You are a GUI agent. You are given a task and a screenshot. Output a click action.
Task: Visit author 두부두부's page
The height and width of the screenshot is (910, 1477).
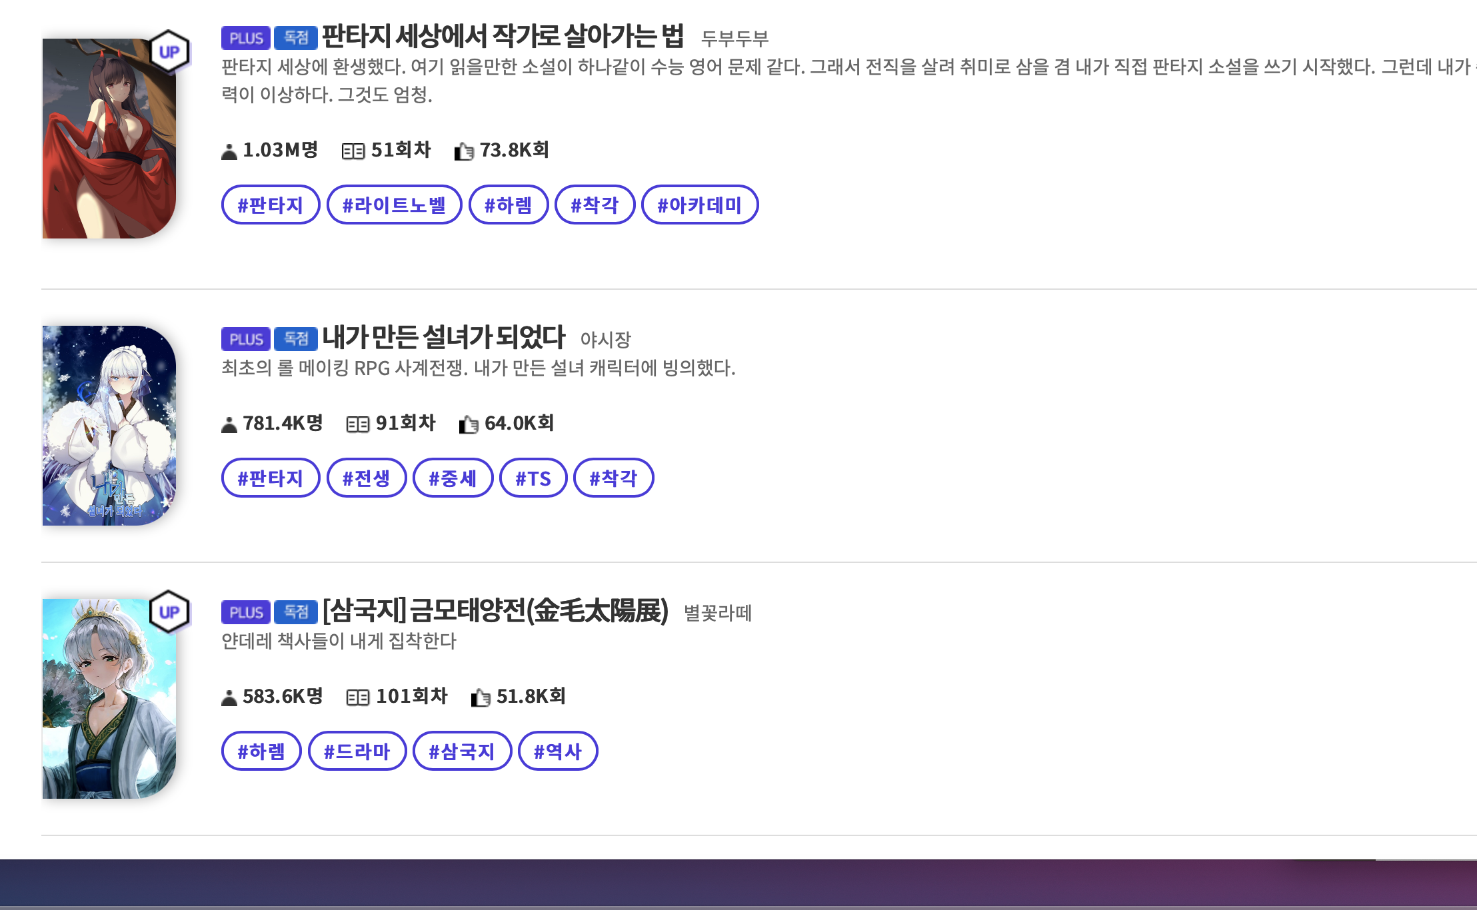[735, 39]
